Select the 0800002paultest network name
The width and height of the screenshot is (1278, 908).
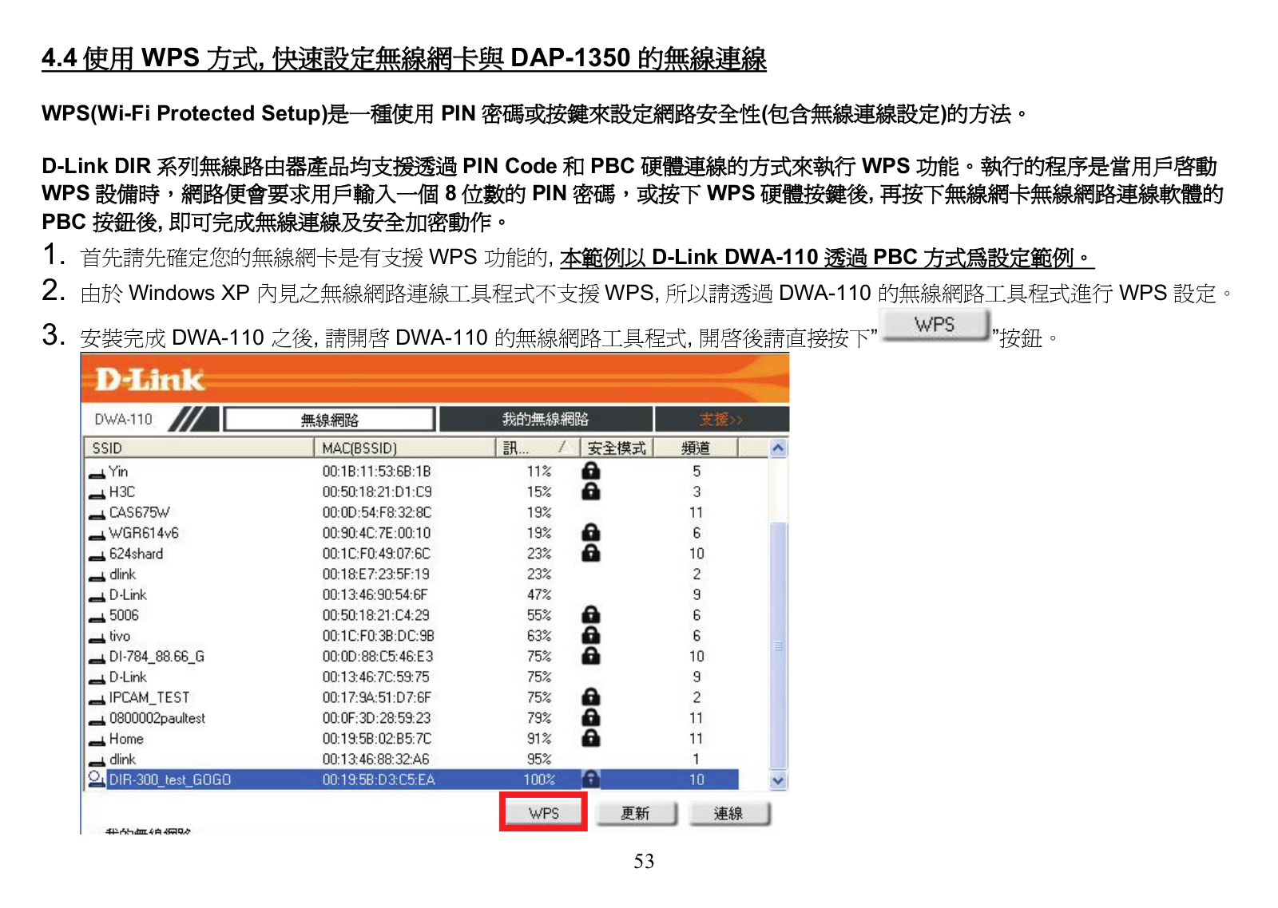[x=157, y=718]
